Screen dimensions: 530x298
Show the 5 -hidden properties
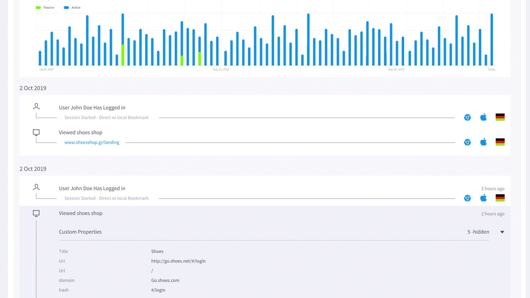[x=478, y=232]
